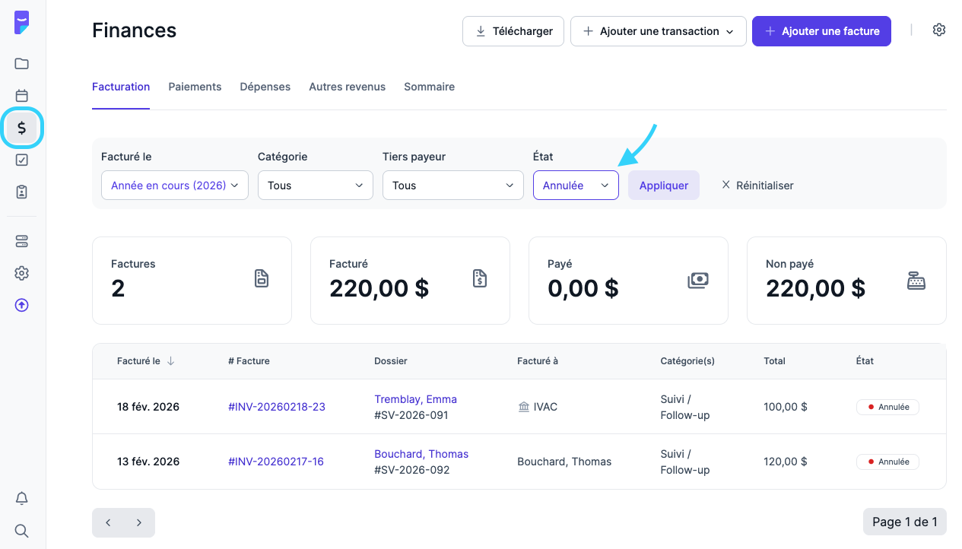
Task: Open invoice #INV-20260218-23 link
Action: tap(277, 407)
